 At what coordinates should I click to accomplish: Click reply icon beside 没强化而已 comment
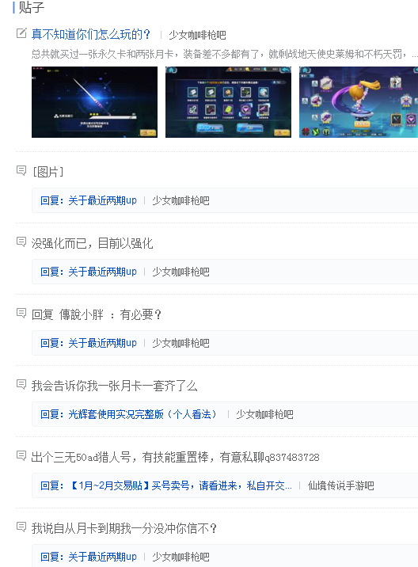21,242
